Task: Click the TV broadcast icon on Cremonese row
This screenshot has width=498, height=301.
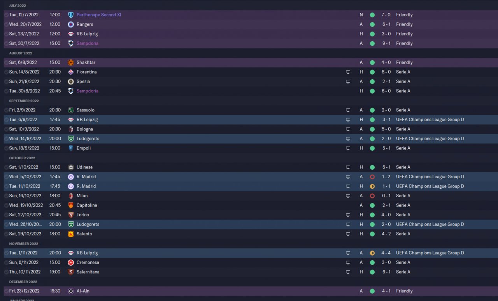Action: tap(348, 263)
